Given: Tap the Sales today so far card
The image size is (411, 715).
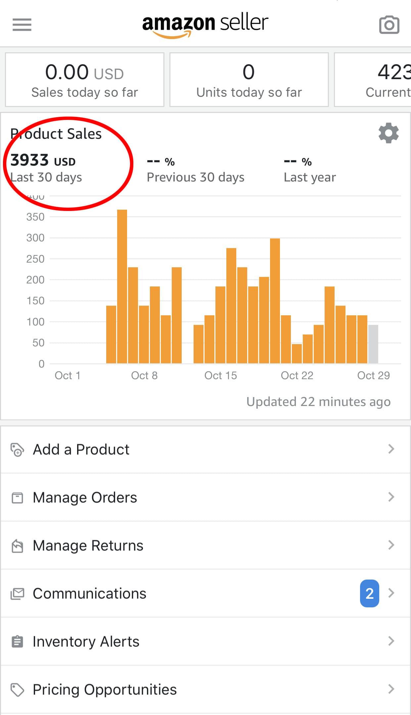Looking at the screenshot, I should [85, 80].
